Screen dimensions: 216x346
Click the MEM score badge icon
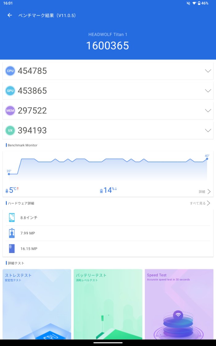[x=10, y=111]
